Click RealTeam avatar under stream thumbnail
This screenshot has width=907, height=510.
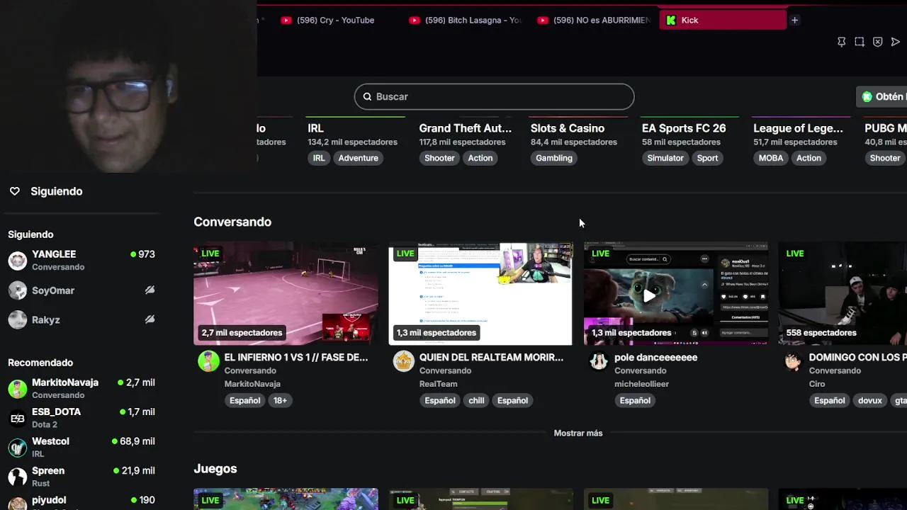pyautogui.click(x=403, y=361)
